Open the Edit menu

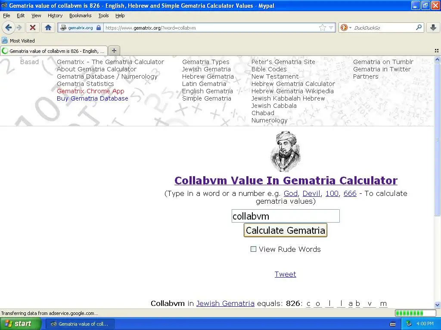[x=21, y=15]
